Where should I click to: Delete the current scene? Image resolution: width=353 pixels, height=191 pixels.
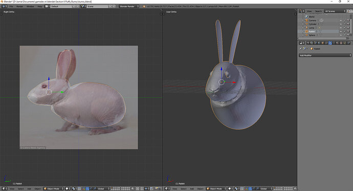coord(114,6)
